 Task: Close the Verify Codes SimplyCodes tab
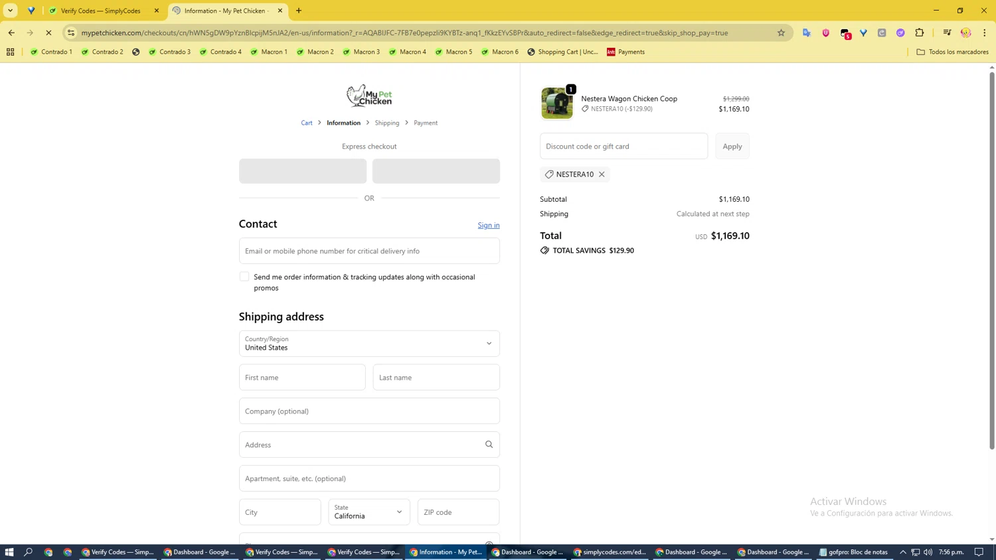(157, 11)
